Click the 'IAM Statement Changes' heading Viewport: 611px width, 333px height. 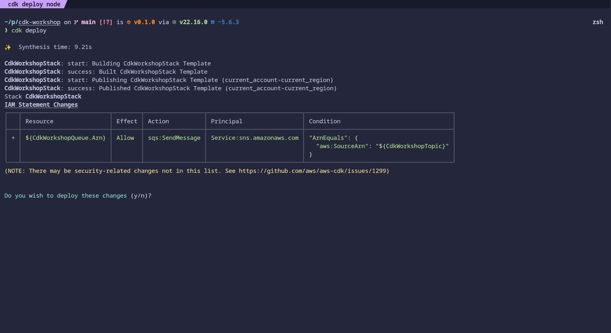41,105
